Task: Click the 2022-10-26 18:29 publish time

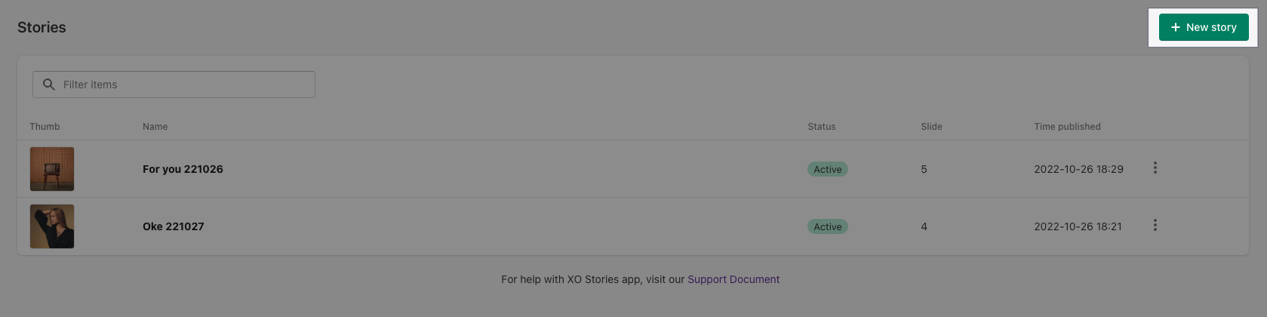Action: coord(1078,169)
